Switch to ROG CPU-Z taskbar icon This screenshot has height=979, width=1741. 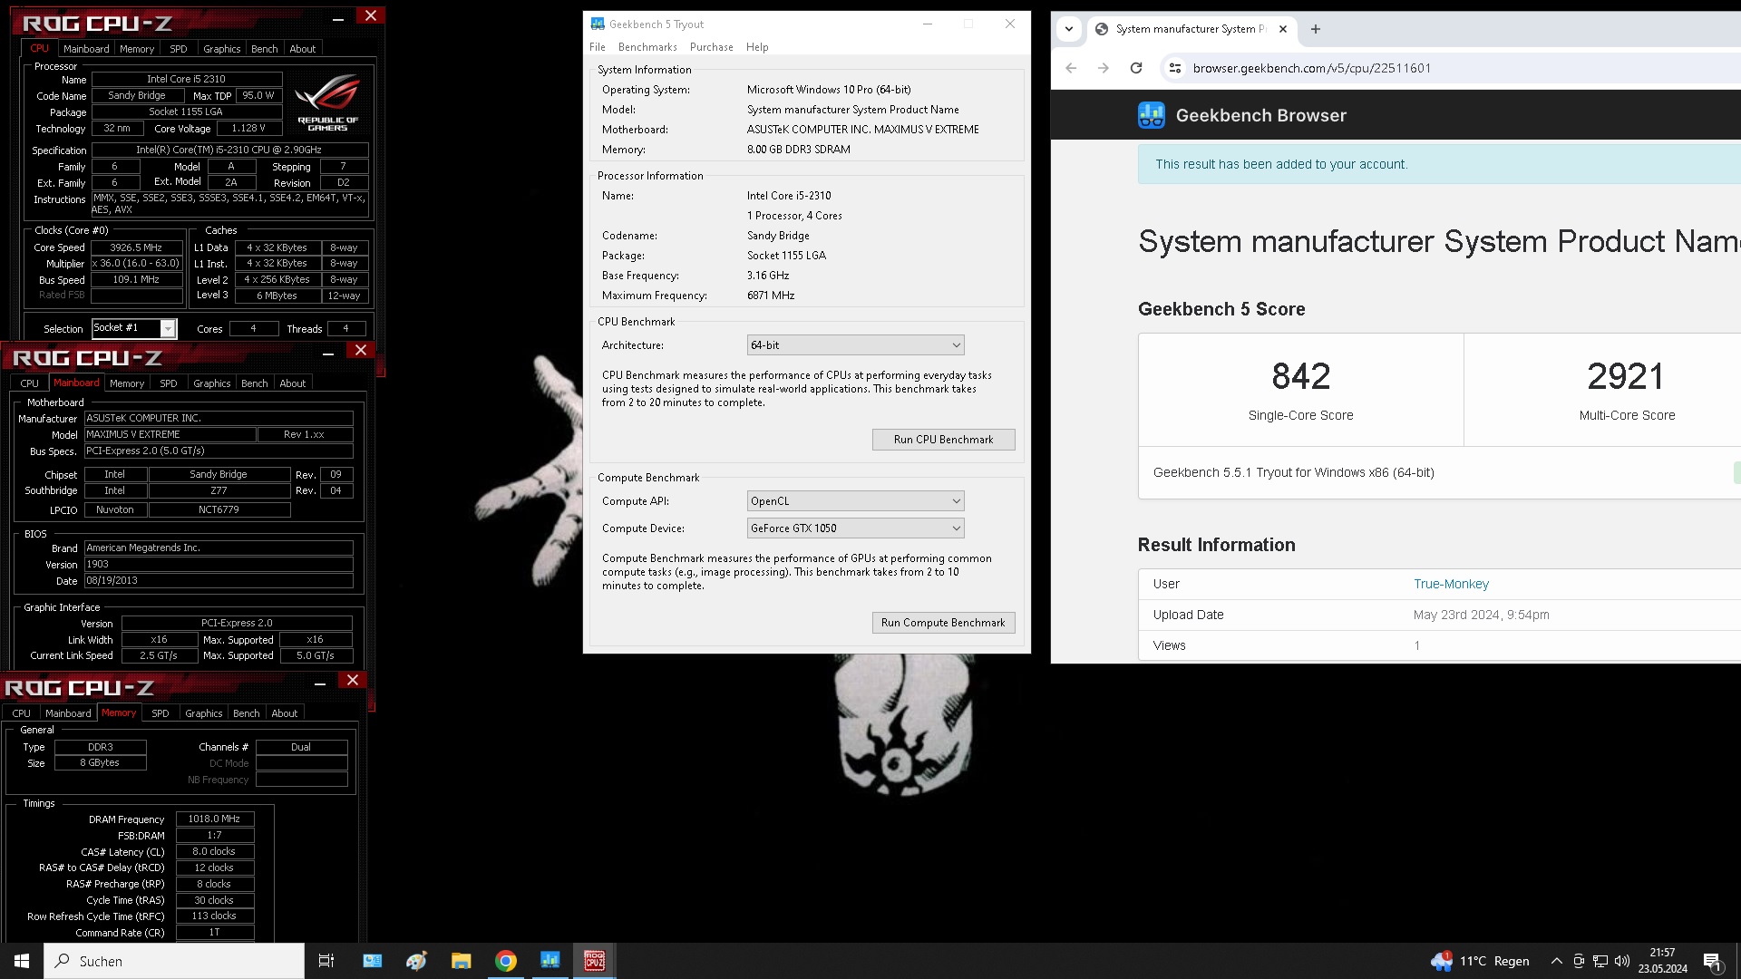(595, 961)
